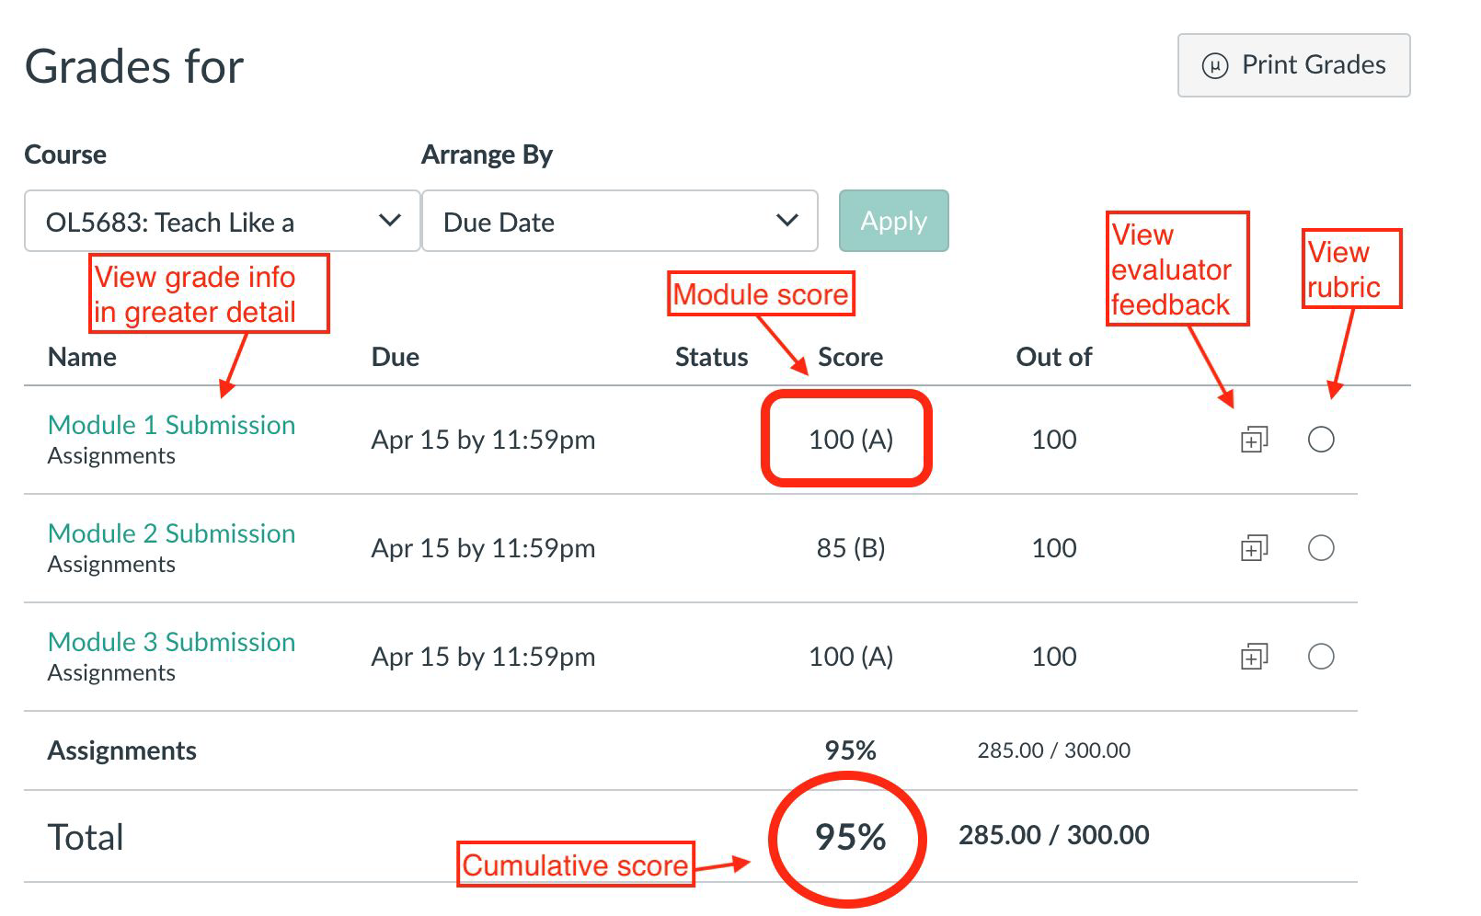Open evaluator feedback for Module 3 Submission

point(1254,657)
